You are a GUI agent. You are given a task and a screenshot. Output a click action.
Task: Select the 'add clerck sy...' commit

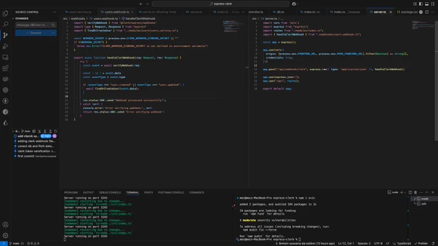[x=28, y=136]
